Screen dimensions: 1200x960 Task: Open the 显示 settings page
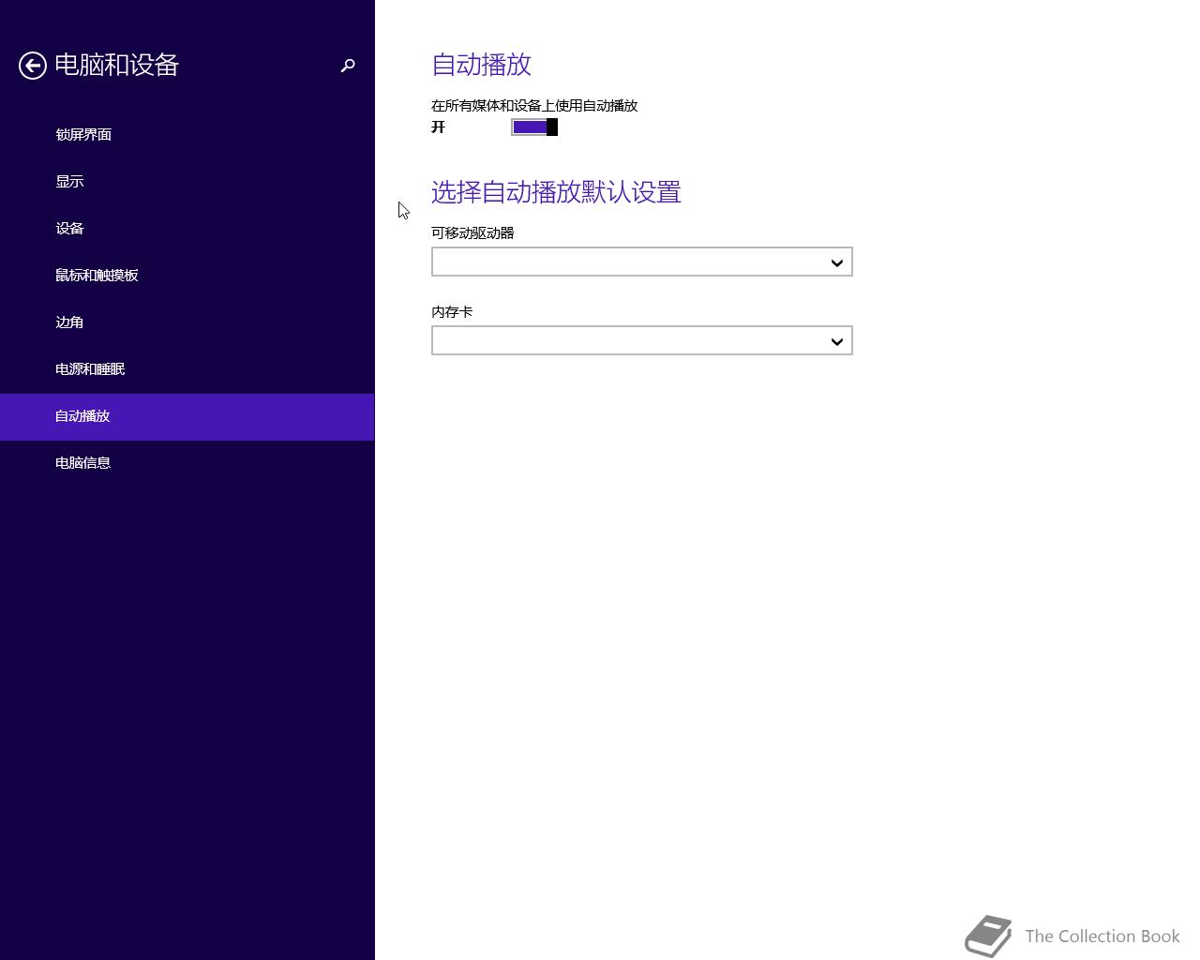pyautogui.click(x=187, y=182)
